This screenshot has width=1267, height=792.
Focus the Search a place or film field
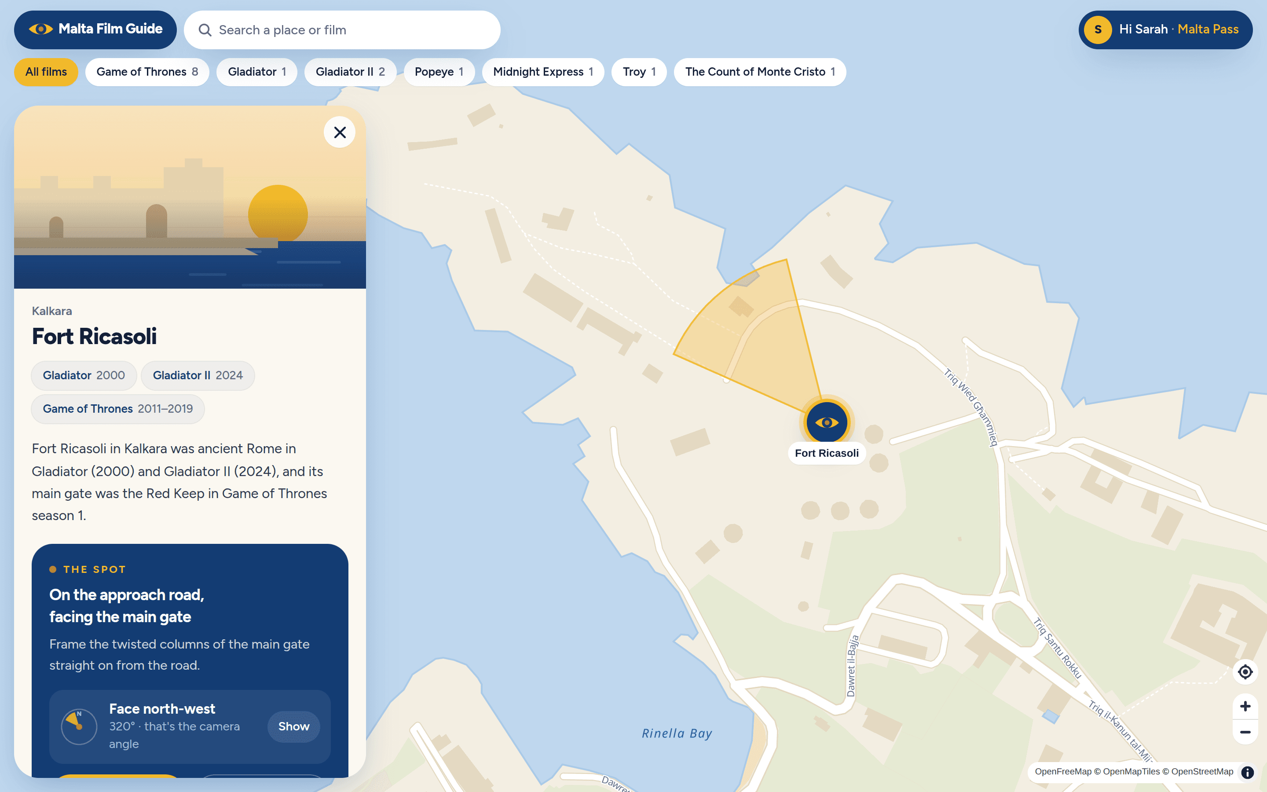point(342,30)
